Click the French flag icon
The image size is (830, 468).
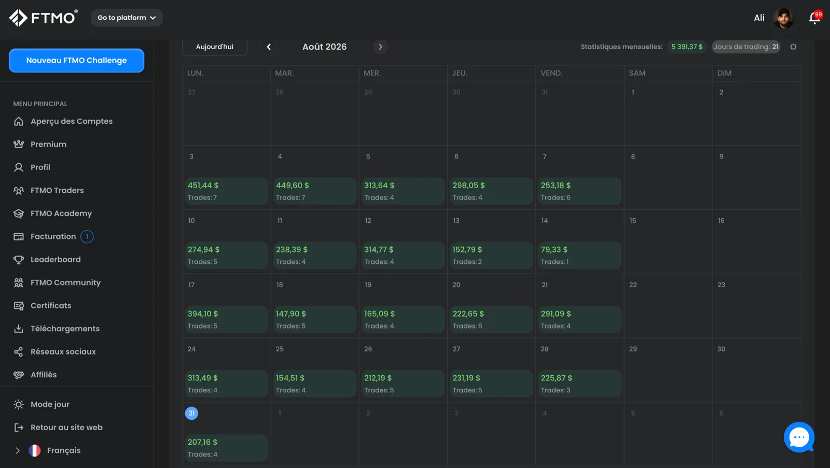coord(35,450)
